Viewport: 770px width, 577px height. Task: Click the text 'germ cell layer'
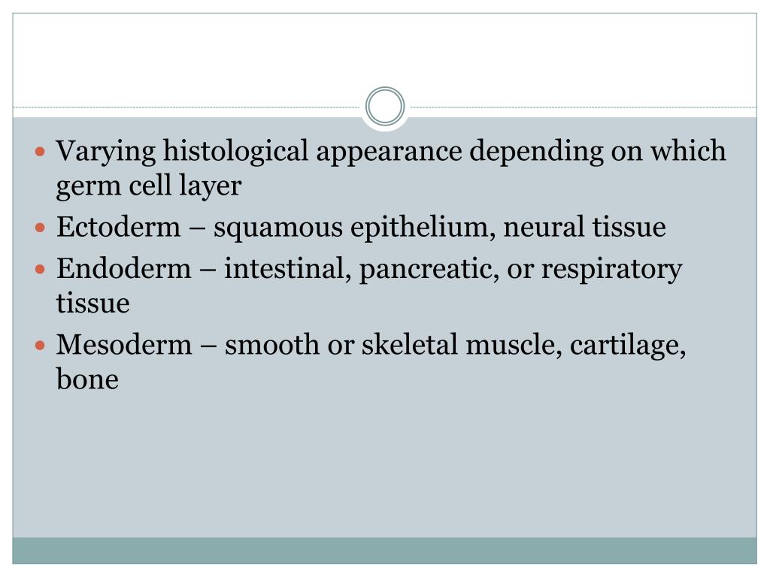(149, 186)
